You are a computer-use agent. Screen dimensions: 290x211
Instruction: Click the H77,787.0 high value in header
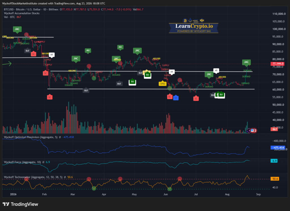(x=80, y=9)
